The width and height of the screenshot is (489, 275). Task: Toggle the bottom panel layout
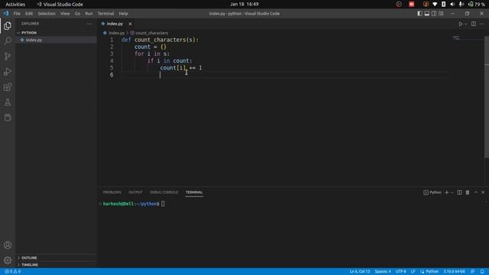pyautogui.click(x=426, y=14)
